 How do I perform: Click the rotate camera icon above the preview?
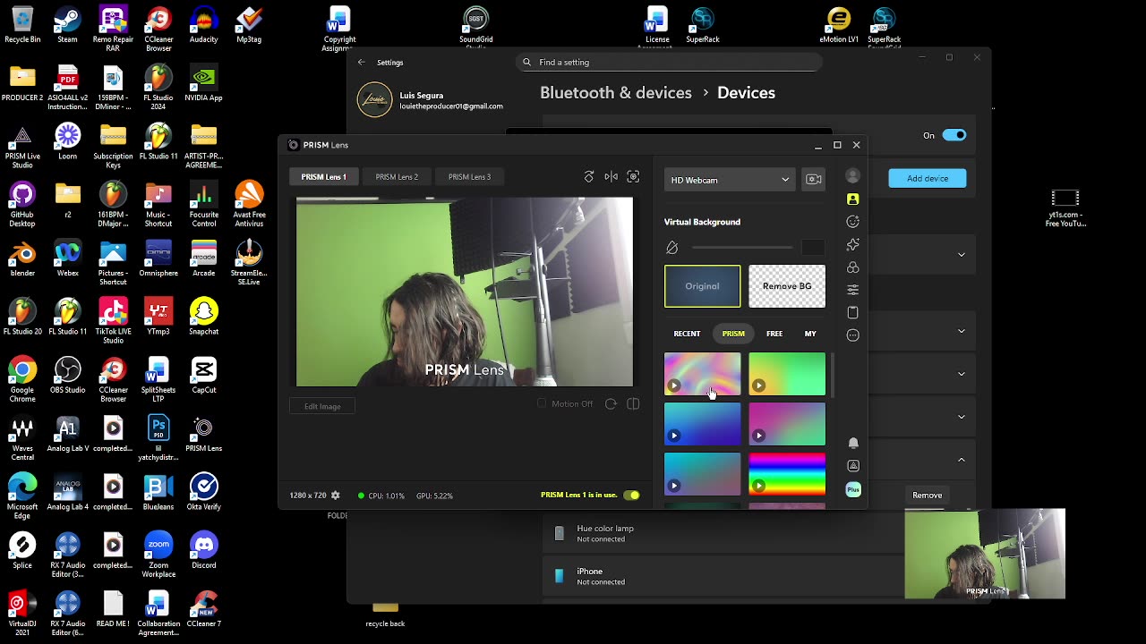[x=589, y=177]
